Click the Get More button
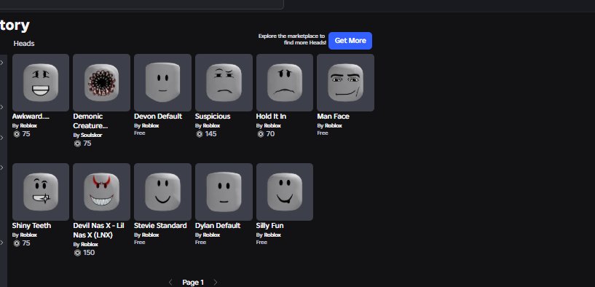This screenshot has width=595, height=287. (x=350, y=41)
